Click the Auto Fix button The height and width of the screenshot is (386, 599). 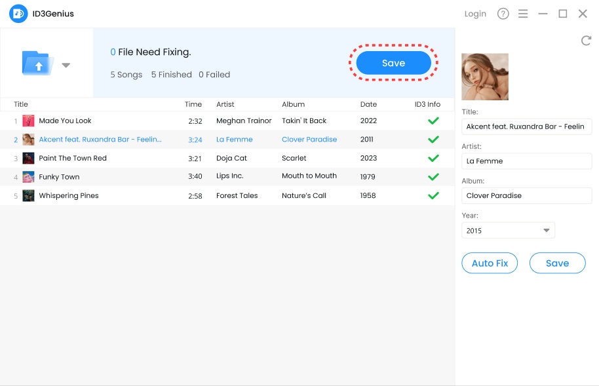490,263
